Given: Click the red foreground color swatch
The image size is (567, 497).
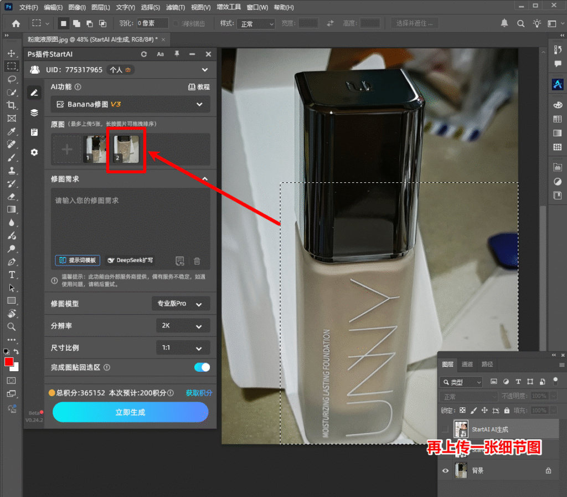Looking at the screenshot, I should tap(9, 362).
